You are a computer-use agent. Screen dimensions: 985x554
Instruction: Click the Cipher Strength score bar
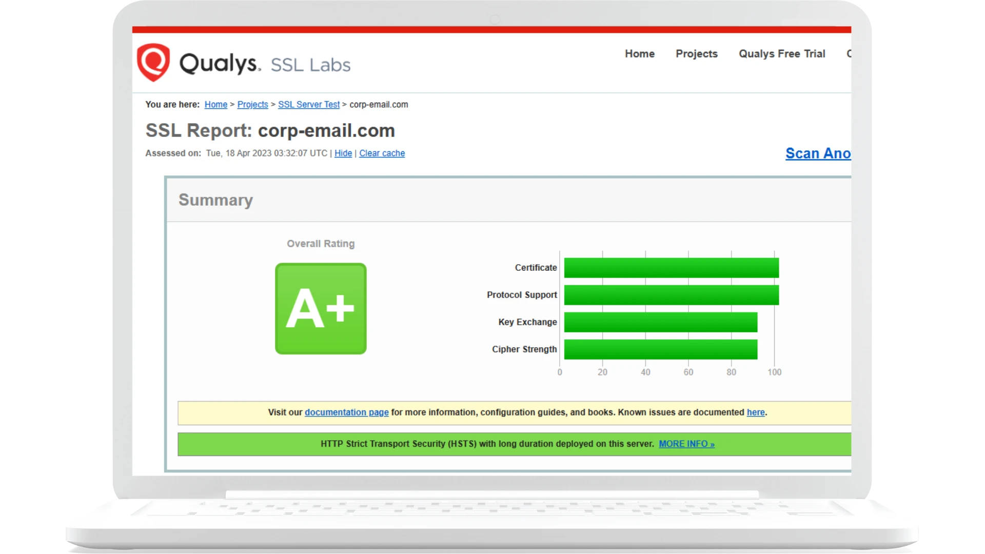[x=660, y=349]
